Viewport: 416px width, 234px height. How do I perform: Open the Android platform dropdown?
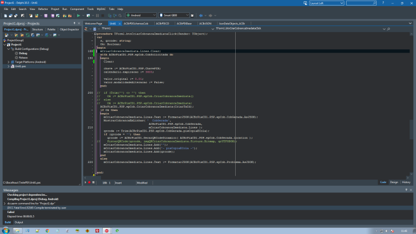[x=154, y=15]
